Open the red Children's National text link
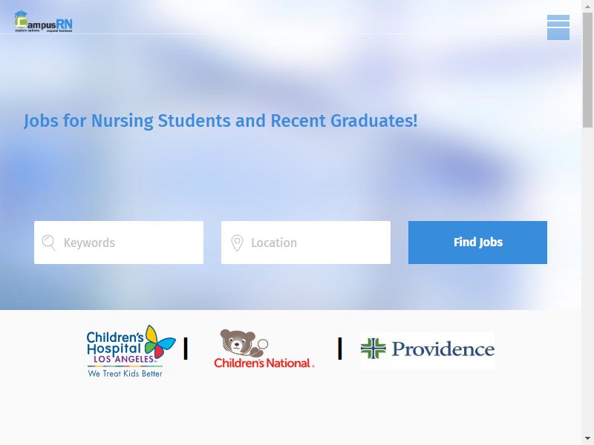 tap(264, 363)
